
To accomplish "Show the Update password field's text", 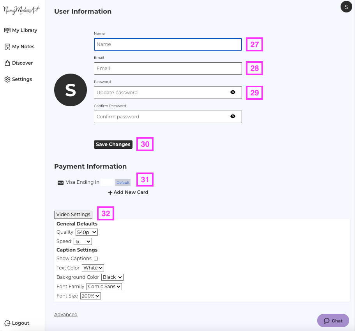I will click(233, 92).
